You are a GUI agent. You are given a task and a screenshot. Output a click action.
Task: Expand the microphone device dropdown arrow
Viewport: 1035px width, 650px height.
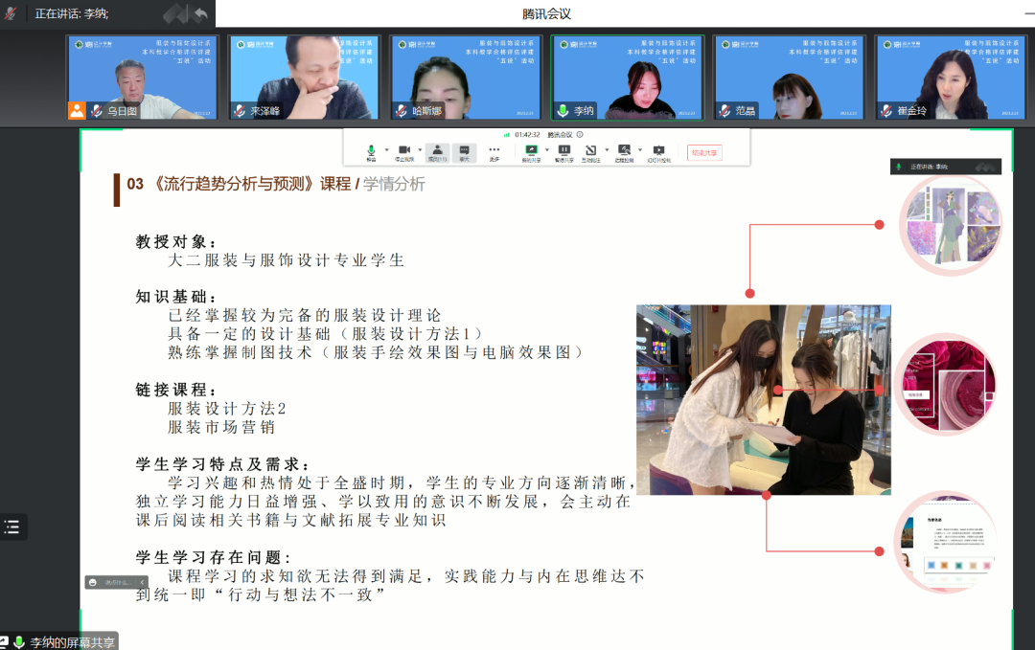point(385,150)
